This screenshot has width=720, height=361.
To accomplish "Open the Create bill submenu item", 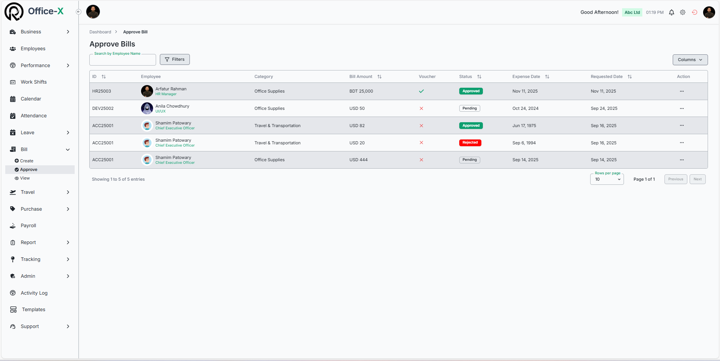I will point(27,161).
